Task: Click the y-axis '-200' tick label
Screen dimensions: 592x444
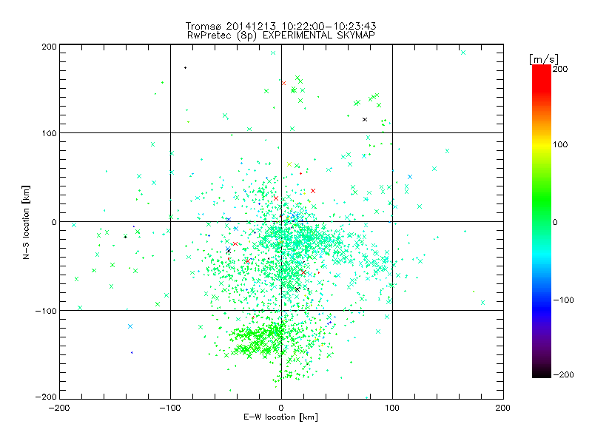Action: [46, 397]
